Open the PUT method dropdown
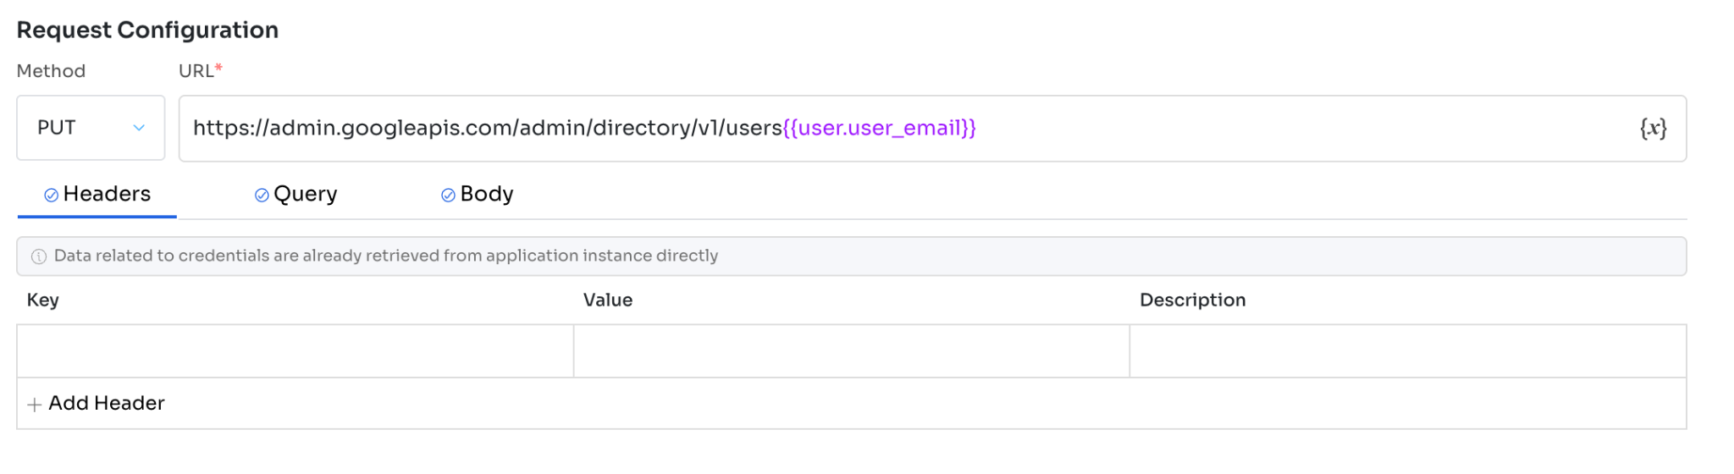This screenshot has height=474, width=1734. click(89, 128)
